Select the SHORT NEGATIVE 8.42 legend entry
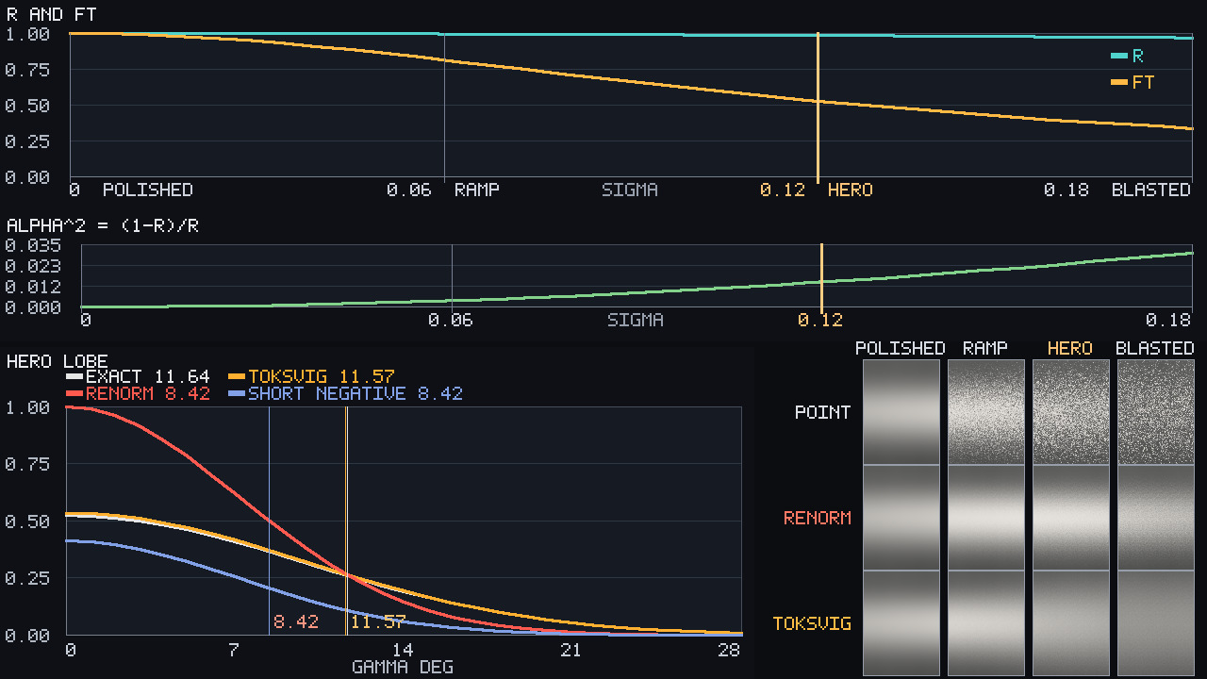Viewport: 1207px width, 679px height. point(345,393)
